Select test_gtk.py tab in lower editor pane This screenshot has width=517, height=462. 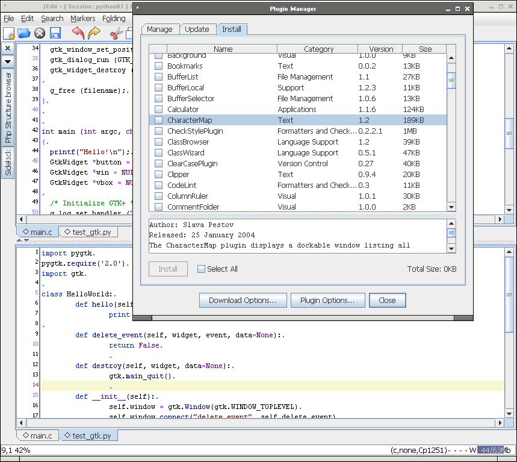click(88, 435)
